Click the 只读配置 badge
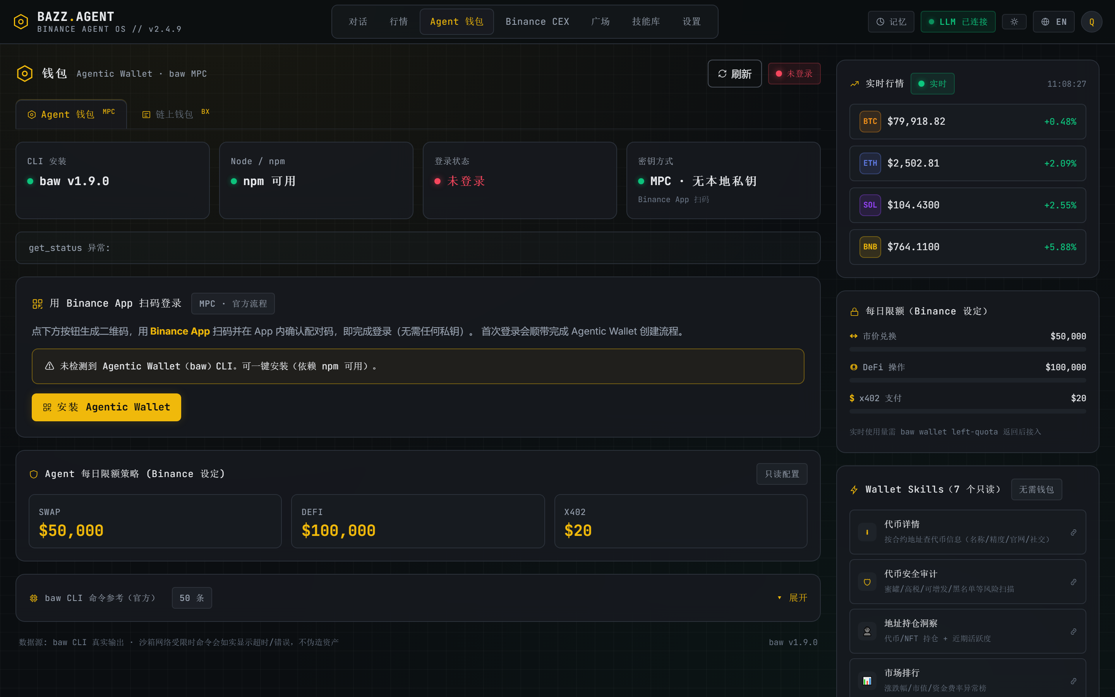Image resolution: width=1115 pixels, height=697 pixels. (x=782, y=474)
